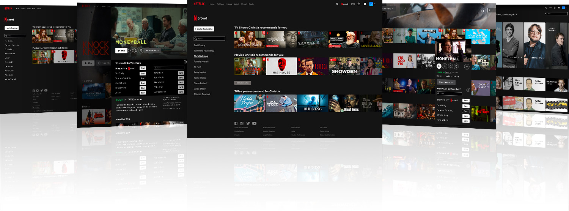Screen dimensions: 569x211
Task: Open Knock Knock movie thumbnail in front window
Action: [250, 66]
